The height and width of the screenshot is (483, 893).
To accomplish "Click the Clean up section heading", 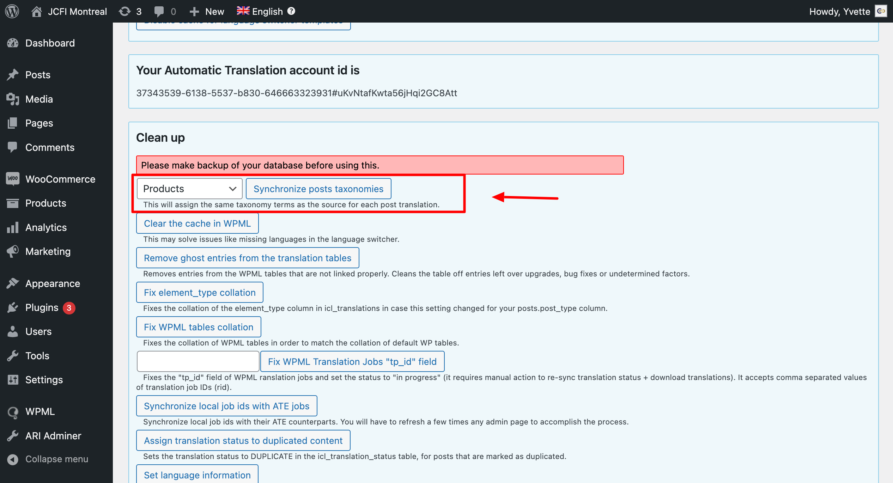I will [160, 137].
